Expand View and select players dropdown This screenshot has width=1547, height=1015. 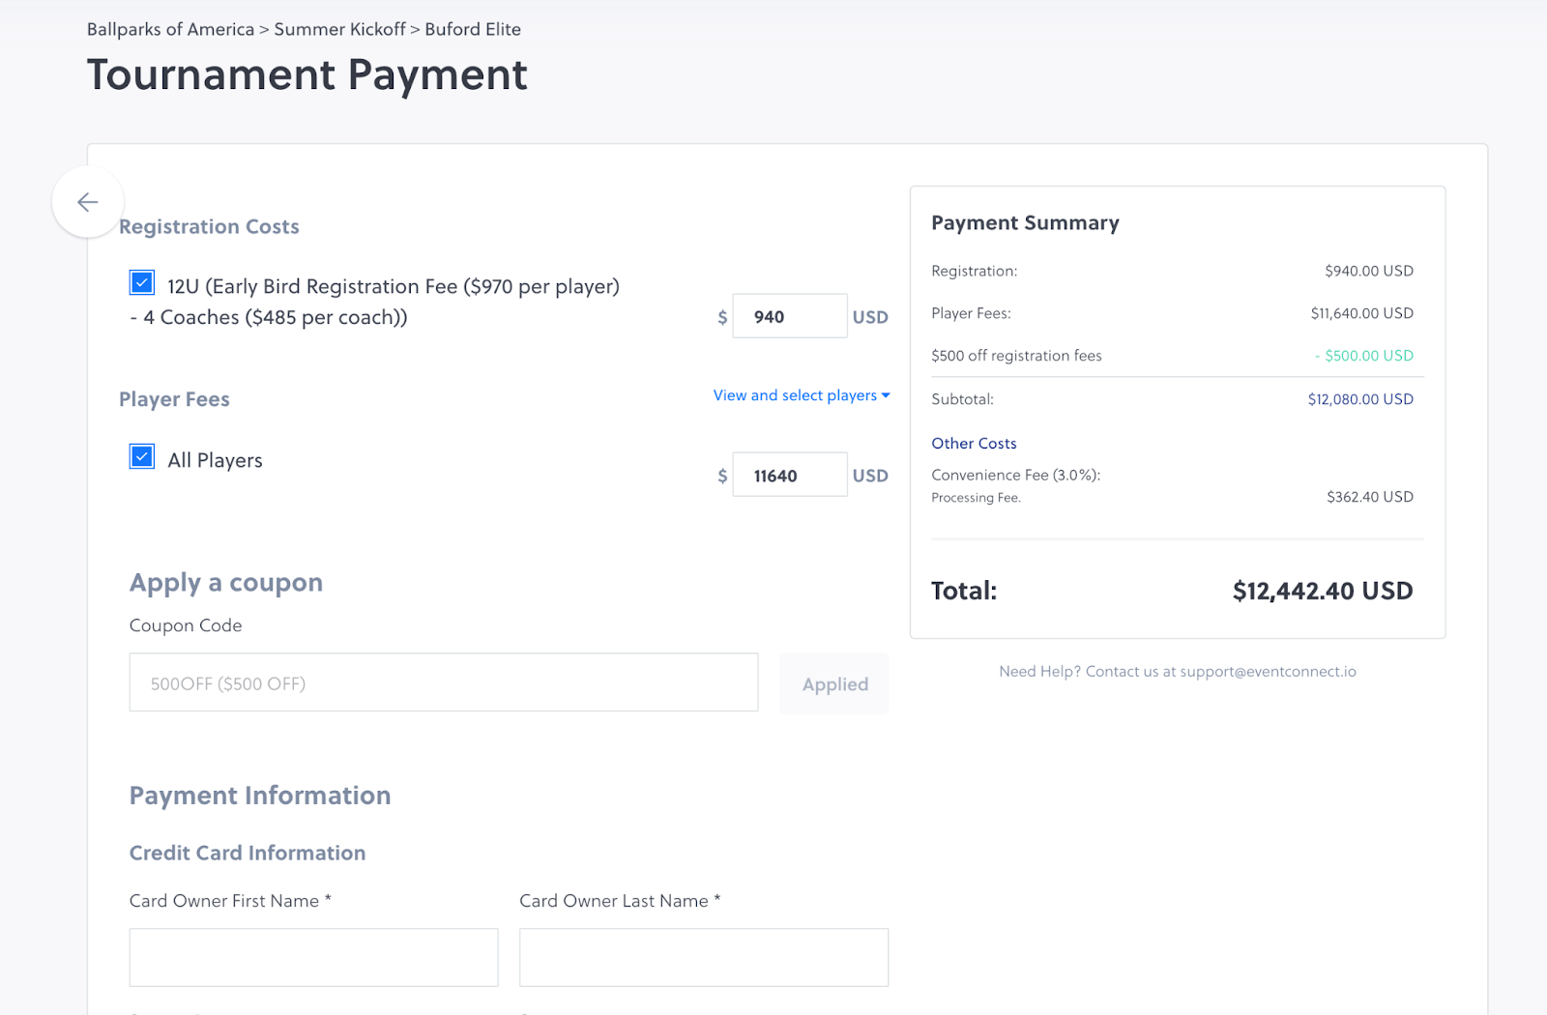802,395
